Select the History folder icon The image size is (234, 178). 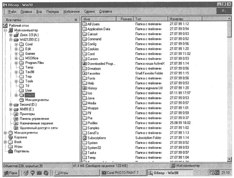pos(85,88)
